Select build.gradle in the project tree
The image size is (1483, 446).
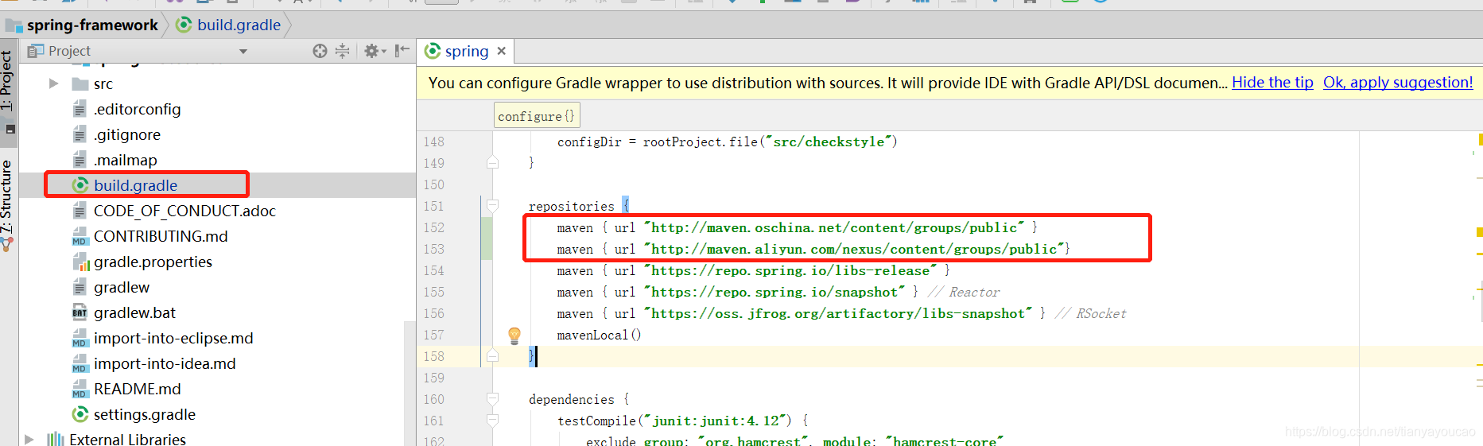point(135,185)
